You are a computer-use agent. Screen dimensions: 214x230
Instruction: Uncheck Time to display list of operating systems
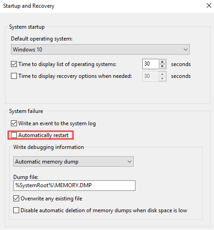tap(14, 64)
